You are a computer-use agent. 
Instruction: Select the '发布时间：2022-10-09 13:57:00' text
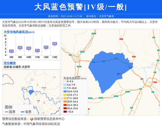(65, 16)
